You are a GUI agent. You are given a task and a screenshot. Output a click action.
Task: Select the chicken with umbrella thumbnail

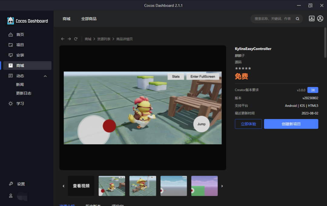click(143, 186)
